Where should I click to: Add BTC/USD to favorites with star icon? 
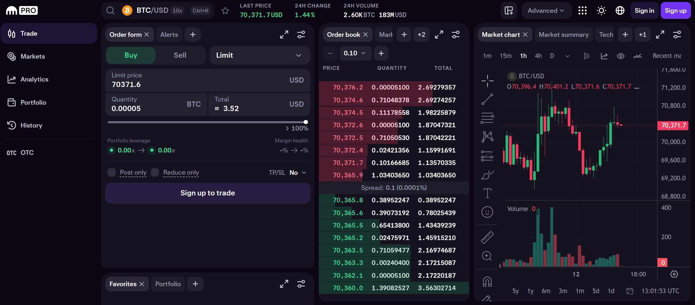pyautogui.click(x=225, y=11)
